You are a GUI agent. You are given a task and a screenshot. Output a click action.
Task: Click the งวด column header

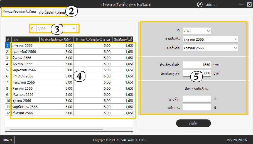25,39
